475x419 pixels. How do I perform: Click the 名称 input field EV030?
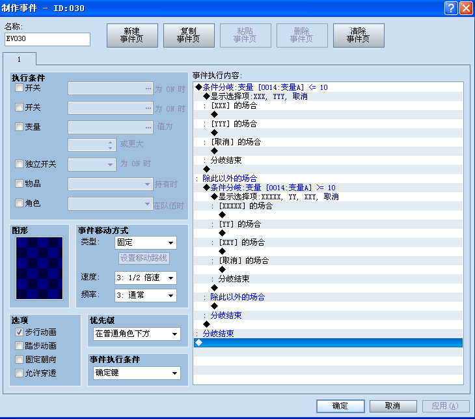(x=47, y=39)
